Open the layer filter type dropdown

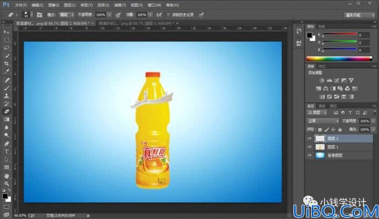tap(317, 113)
